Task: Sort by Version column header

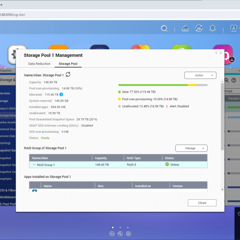Action: 189,186
